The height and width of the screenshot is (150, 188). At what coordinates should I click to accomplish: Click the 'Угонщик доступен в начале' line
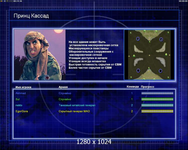coord(88,58)
